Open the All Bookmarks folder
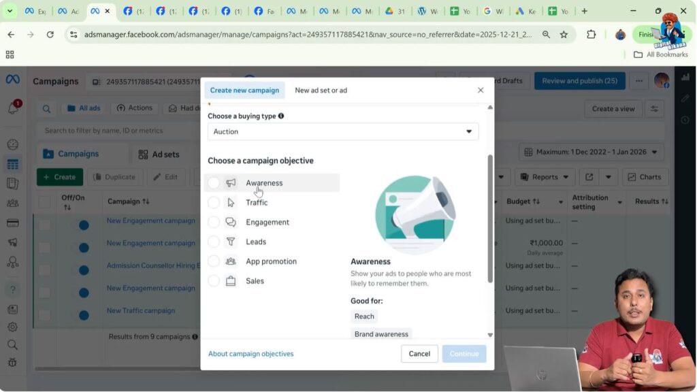697x392 pixels. tap(660, 54)
